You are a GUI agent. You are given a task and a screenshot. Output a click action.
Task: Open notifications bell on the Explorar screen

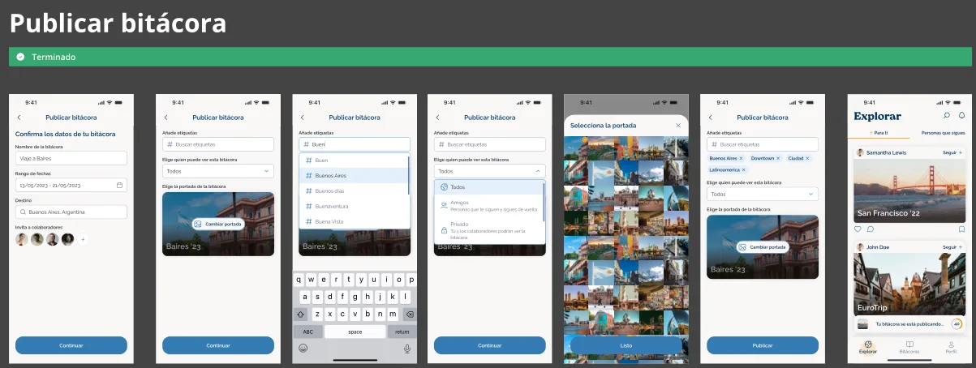pyautogui.click(x=961, y=116)
